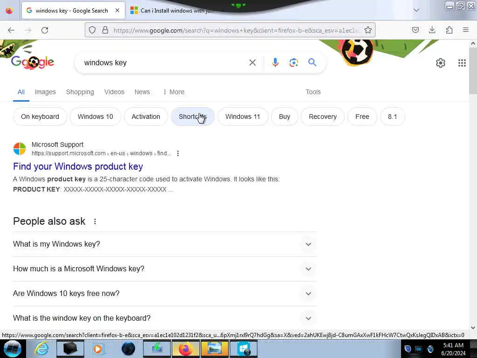Screen dimensions: 477x358
Task: Open the list all tabs dropdown
Action: point(416,10)
